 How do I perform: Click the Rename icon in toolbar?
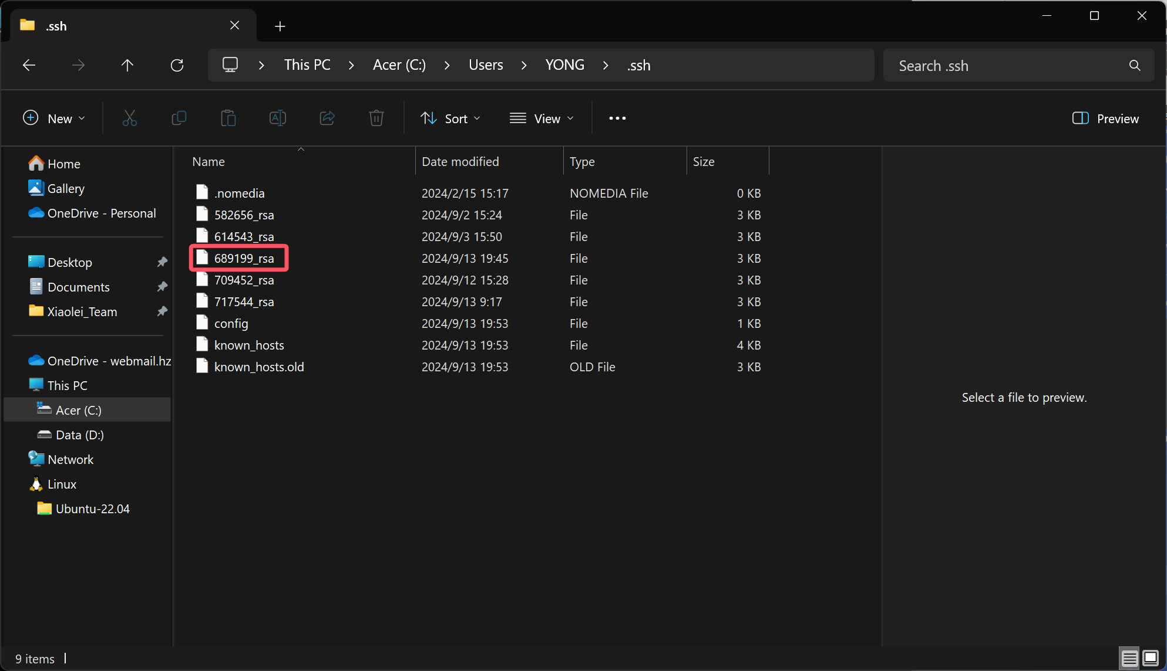coord(278,118)
